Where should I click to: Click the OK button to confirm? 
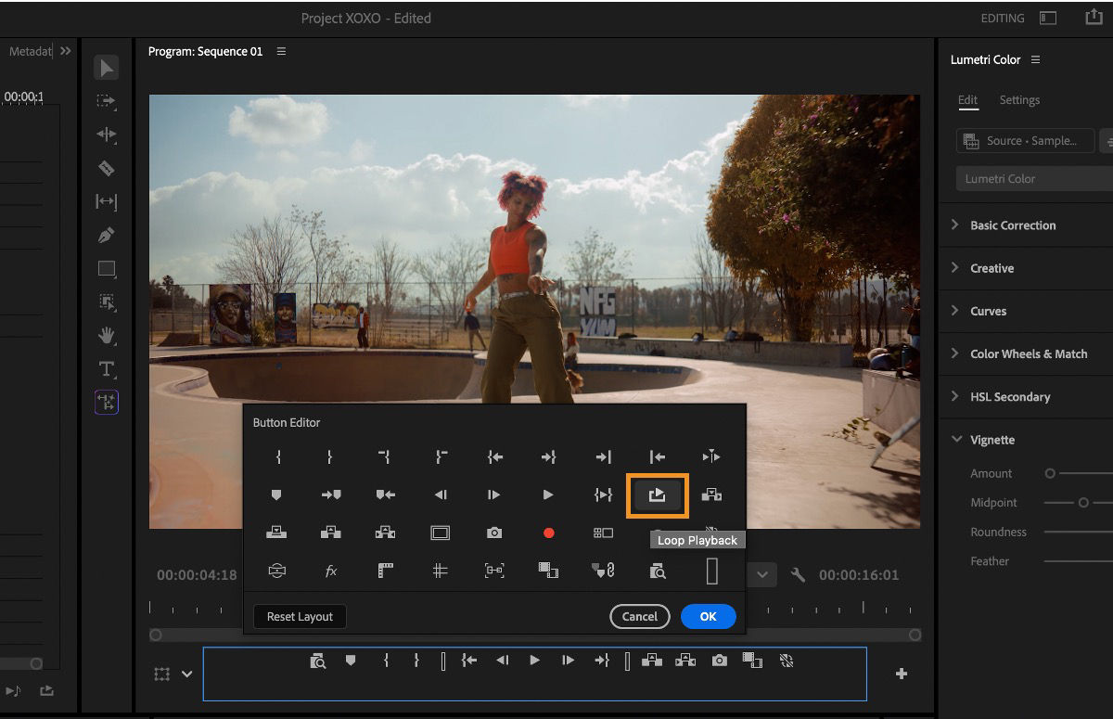pos(708,616)
